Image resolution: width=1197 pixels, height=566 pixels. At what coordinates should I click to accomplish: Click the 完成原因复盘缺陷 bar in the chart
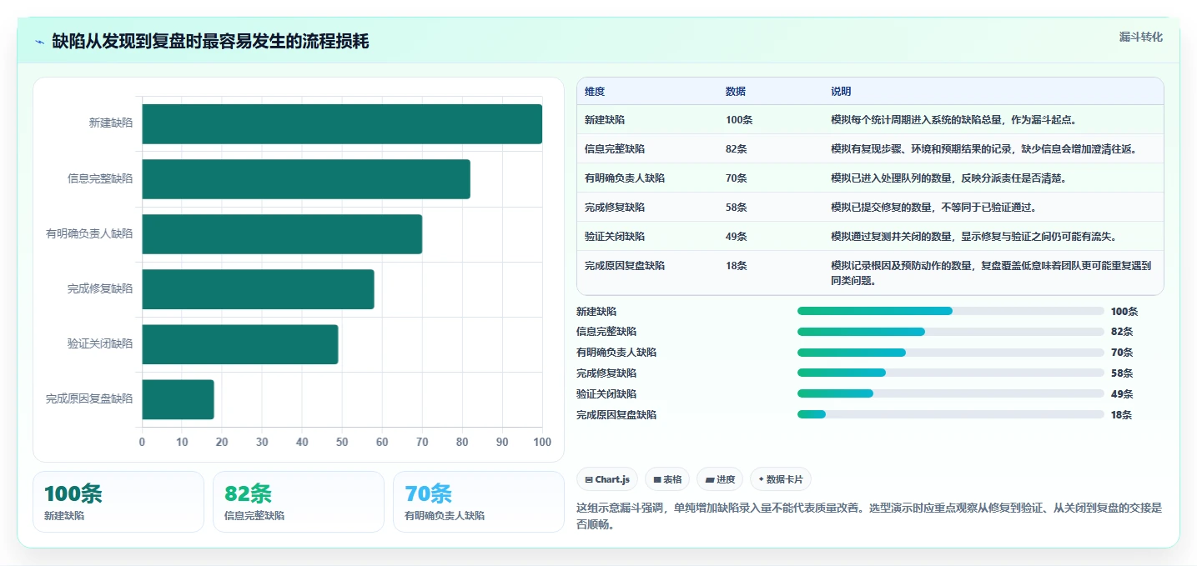point(178,399)
